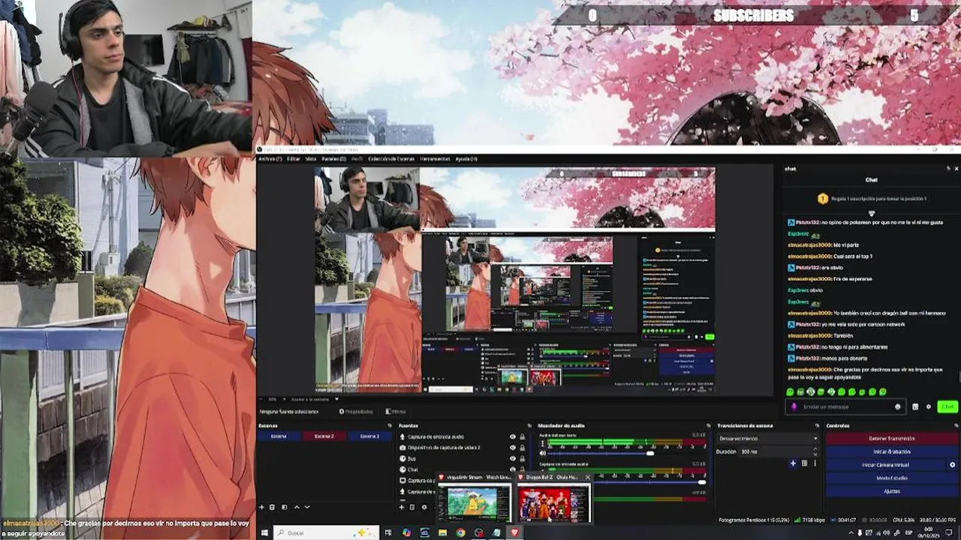Screen dimensions: 961x540
Task: Pop out the Mezclador de audio dock
Action: tap(708, 425)
